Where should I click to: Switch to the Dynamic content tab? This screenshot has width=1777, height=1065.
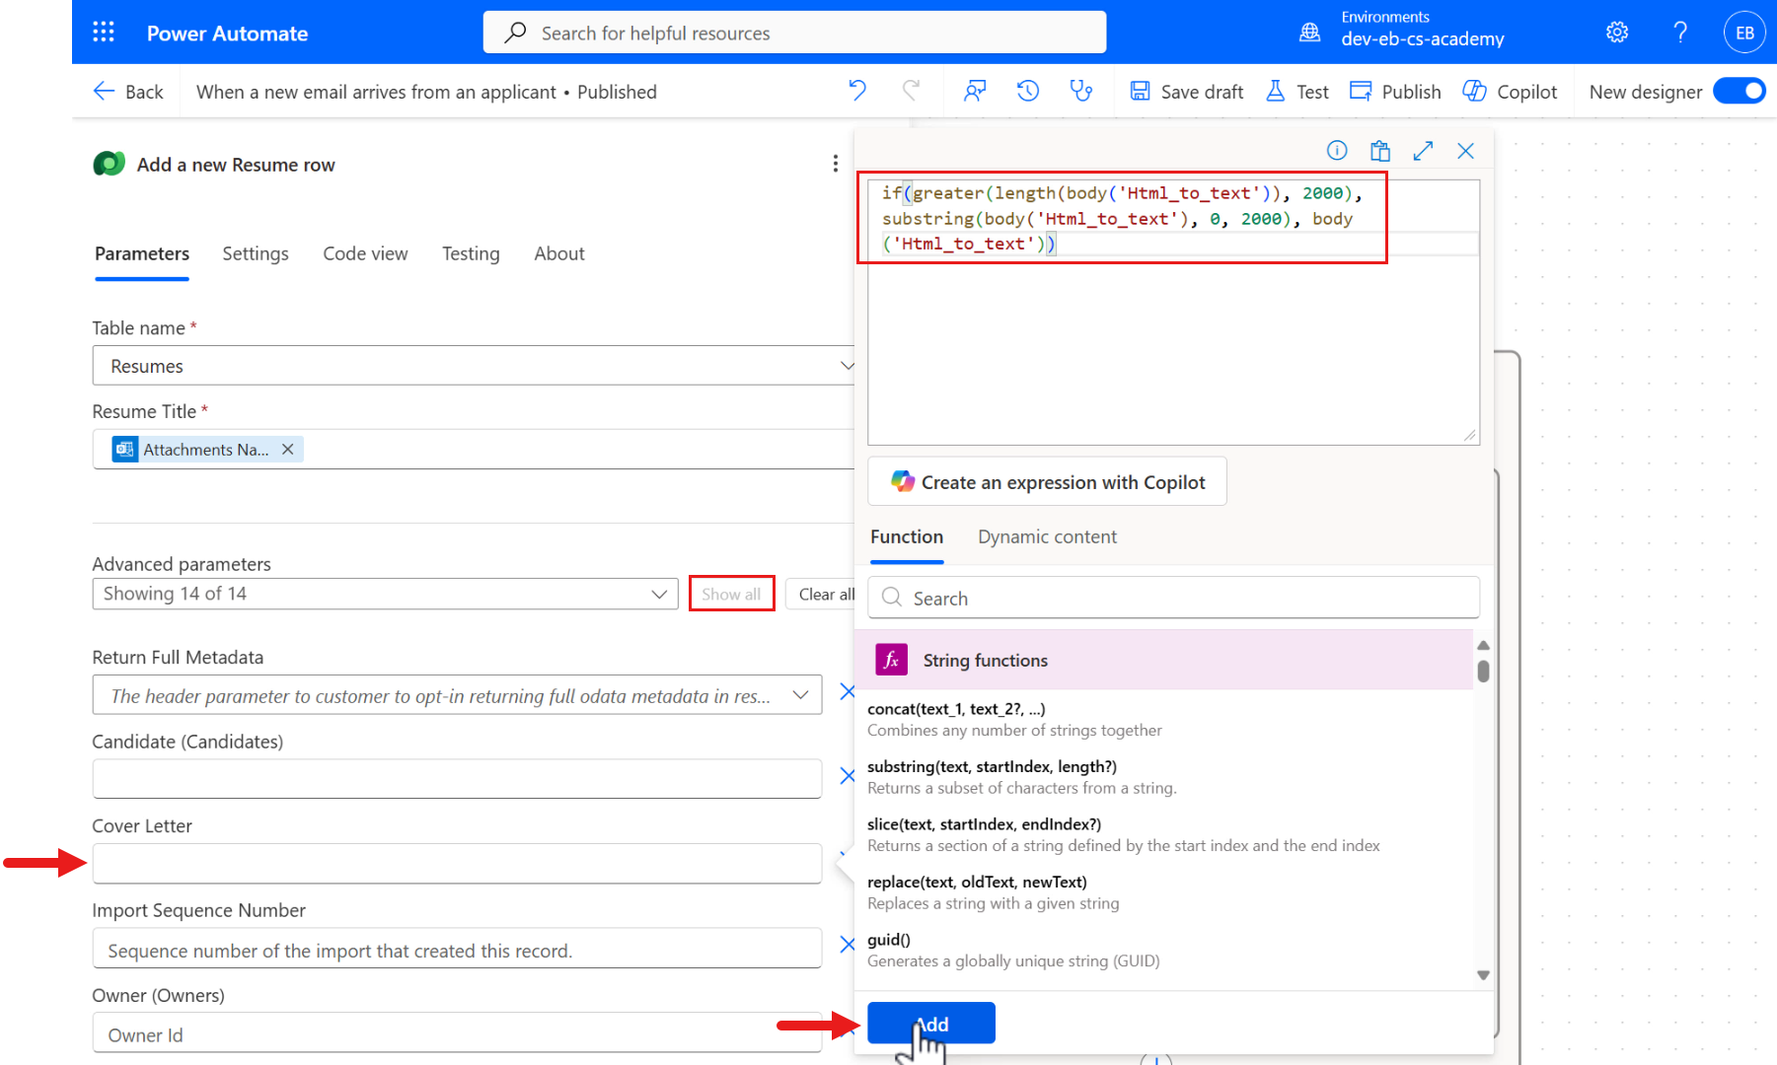(1047, 536)
